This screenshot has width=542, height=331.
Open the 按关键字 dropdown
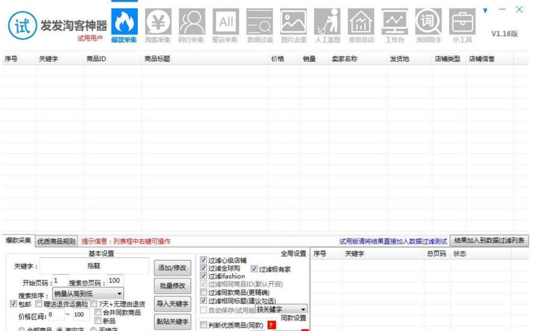tap(281, 309)
